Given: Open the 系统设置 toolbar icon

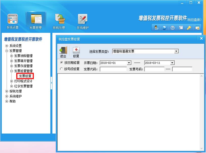Looking at the screenshot, I should pos(13,19).
